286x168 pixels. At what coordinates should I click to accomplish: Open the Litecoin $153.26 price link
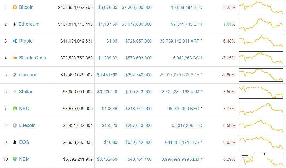(x=110, y=125)
